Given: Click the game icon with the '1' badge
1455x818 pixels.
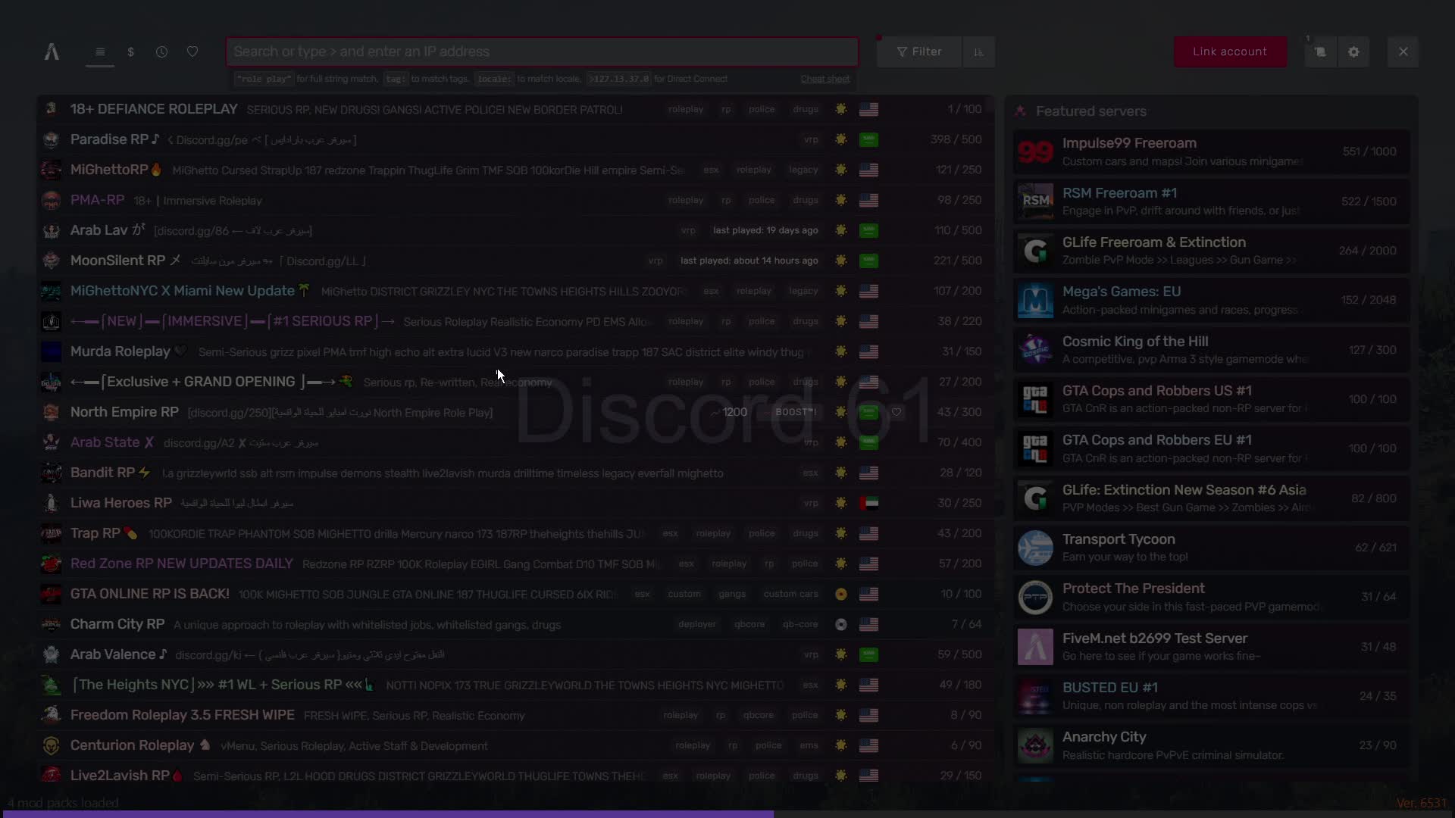Looking at the screenshot, I should point(1320,52).
